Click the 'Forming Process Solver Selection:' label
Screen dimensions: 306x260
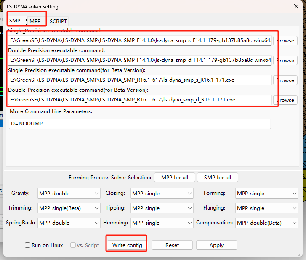click(110, 178)
